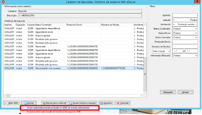Screen dimensions: 202x115
Task: Click the Pesquisar button
Action: click(x=168, y=92)
